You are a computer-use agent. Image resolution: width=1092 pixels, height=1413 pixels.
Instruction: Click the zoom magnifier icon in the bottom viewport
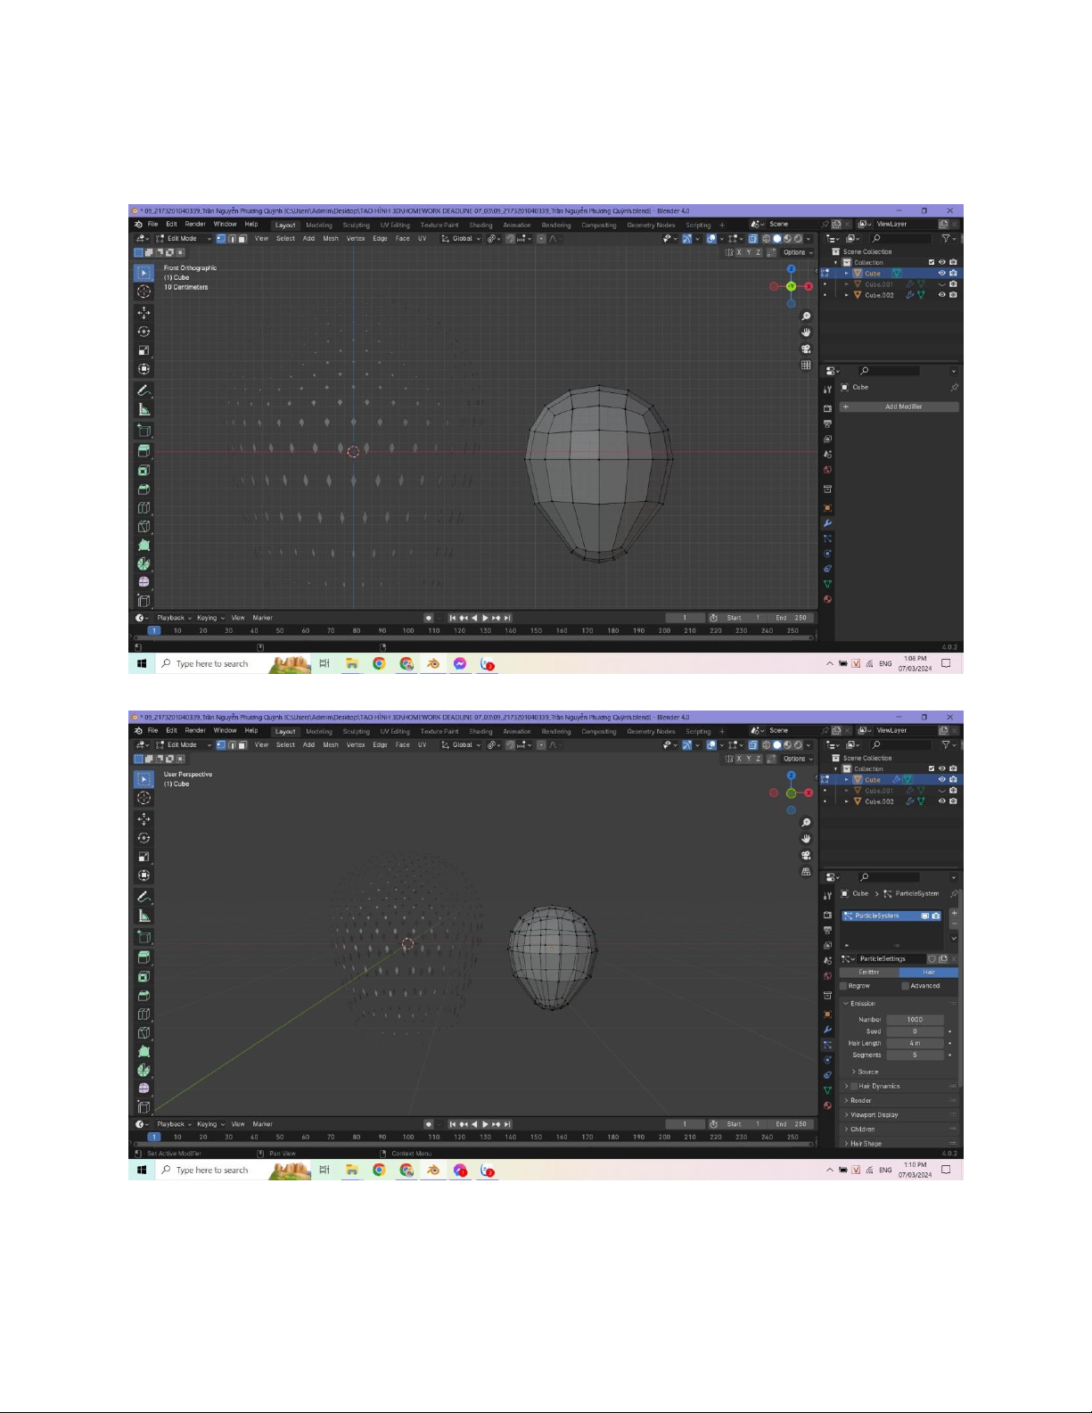tap(806, 823)
